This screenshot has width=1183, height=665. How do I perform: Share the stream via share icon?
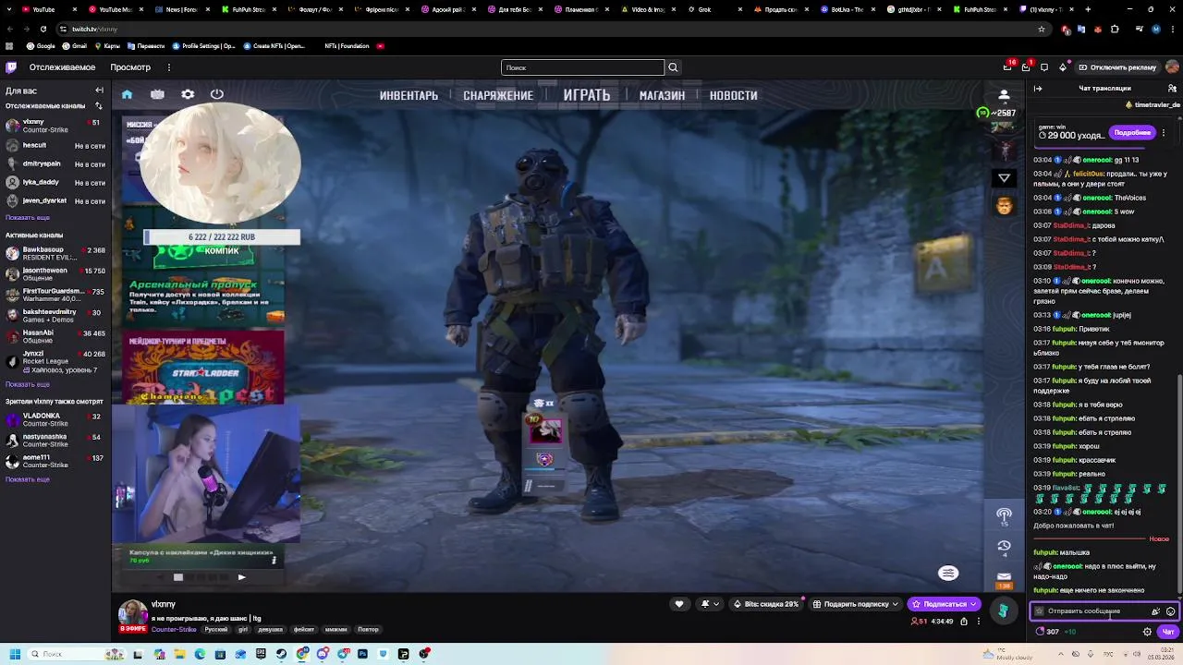pyautogui.click(x=964, y=622)
